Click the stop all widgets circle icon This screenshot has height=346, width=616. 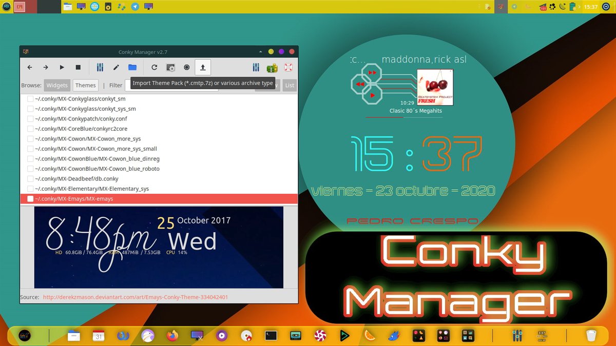[186, 67]
